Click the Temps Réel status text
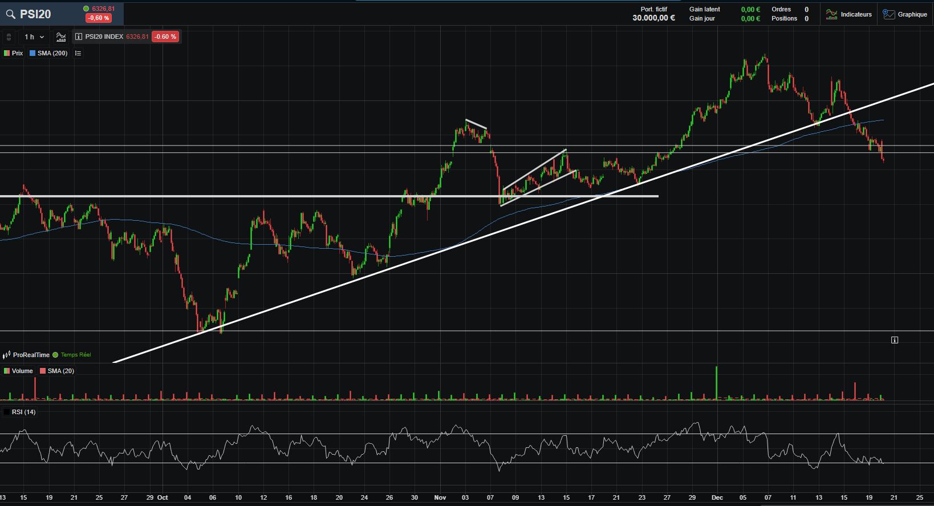The width and height of the screenshot is (934, 506). pos(76,355)
